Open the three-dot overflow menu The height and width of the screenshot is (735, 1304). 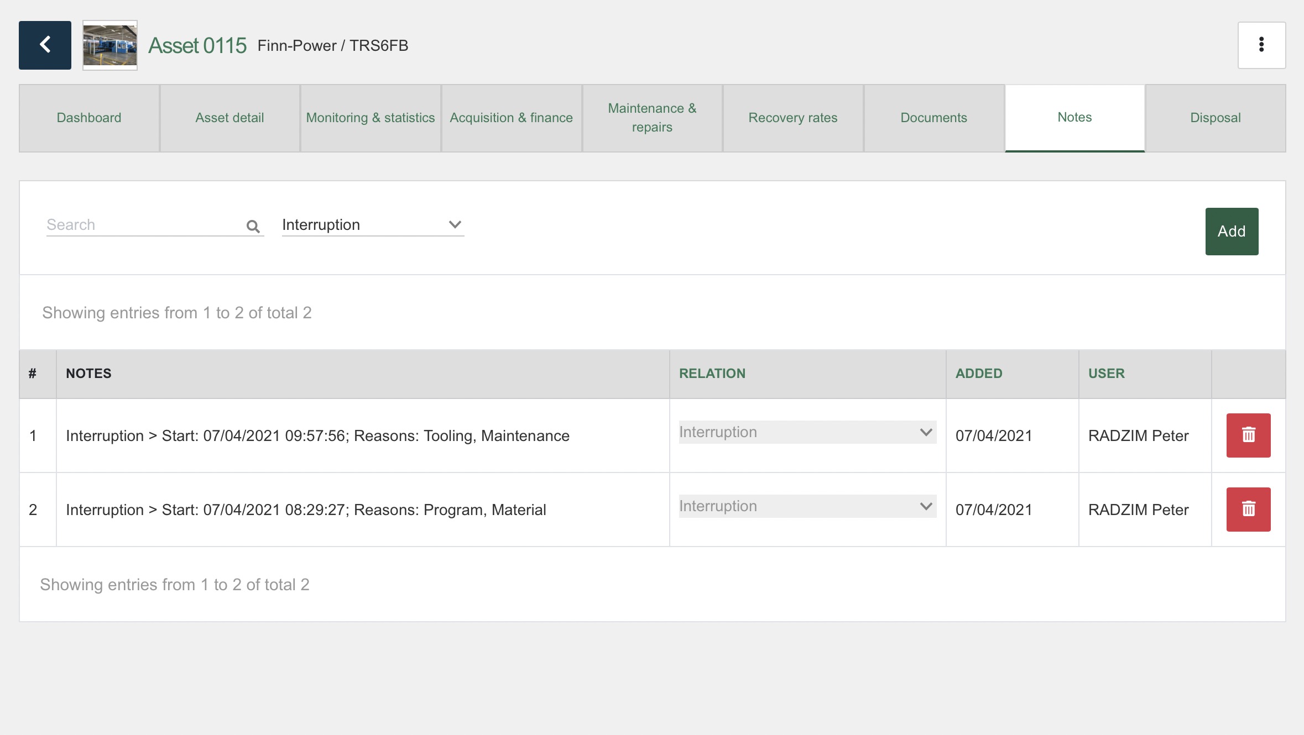tap(1261, 45)
